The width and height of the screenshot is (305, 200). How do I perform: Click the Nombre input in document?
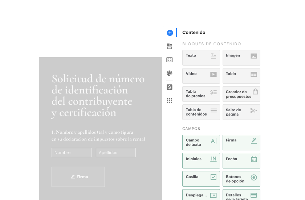tap(72, 153)
